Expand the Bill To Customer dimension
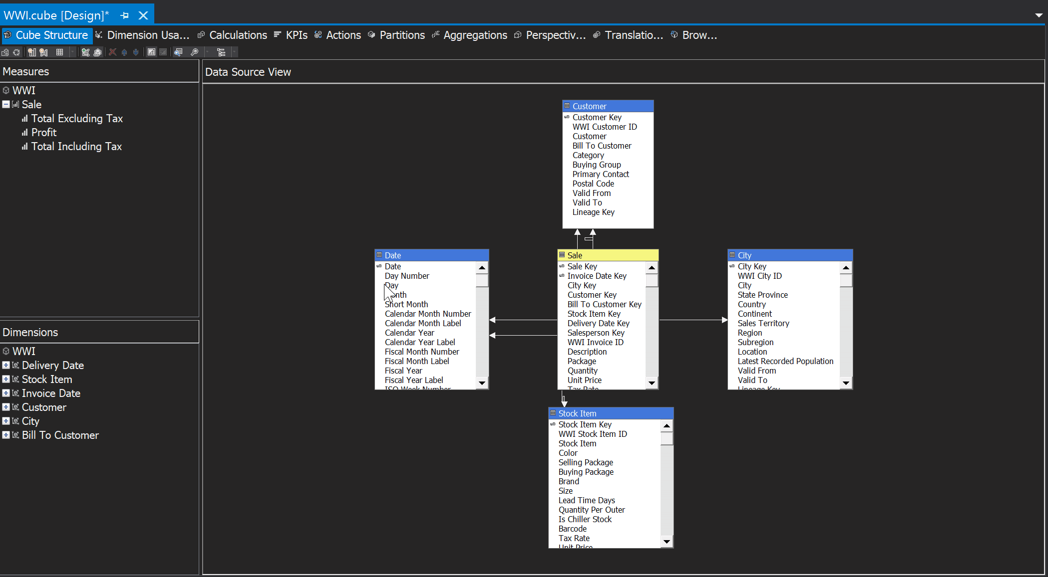Screen dimensions: 1048x577 (6, 435)
